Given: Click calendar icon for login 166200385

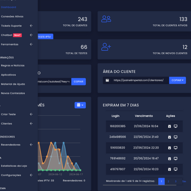Looking at the screenshot, I should (169, 126).
